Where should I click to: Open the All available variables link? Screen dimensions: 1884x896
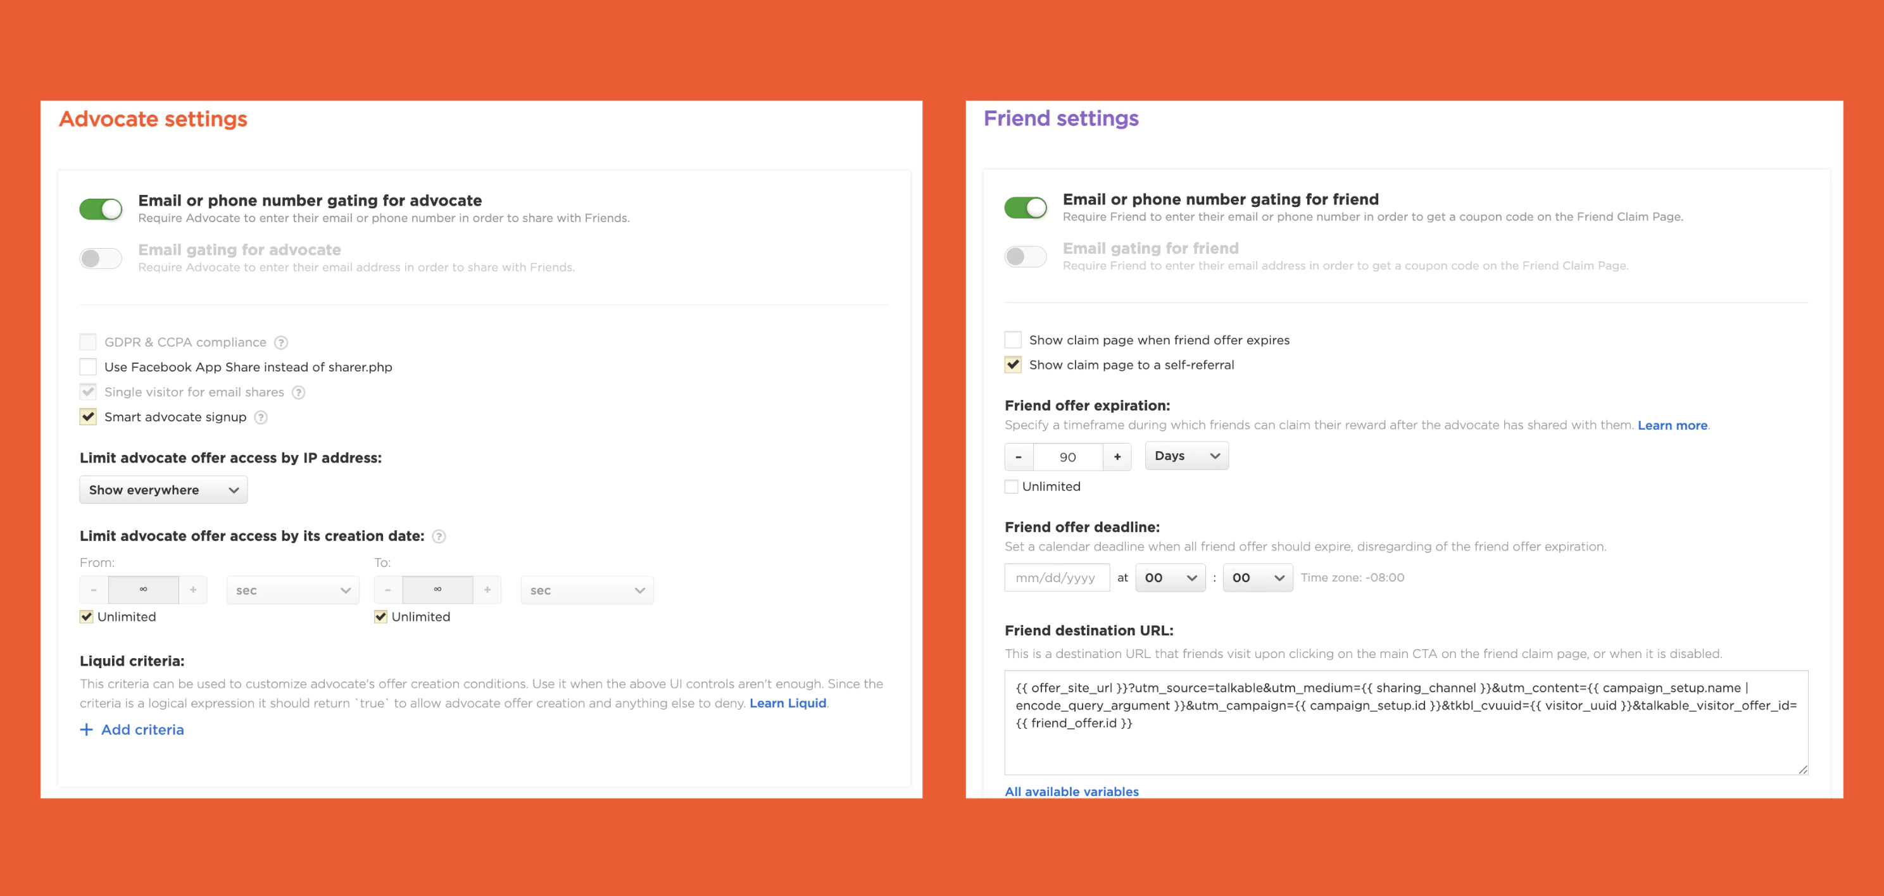click(1071, 792)
